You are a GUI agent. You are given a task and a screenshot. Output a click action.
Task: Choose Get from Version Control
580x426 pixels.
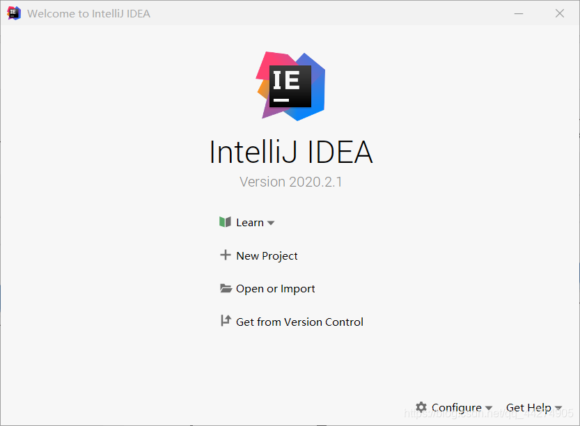pos(299,322)
